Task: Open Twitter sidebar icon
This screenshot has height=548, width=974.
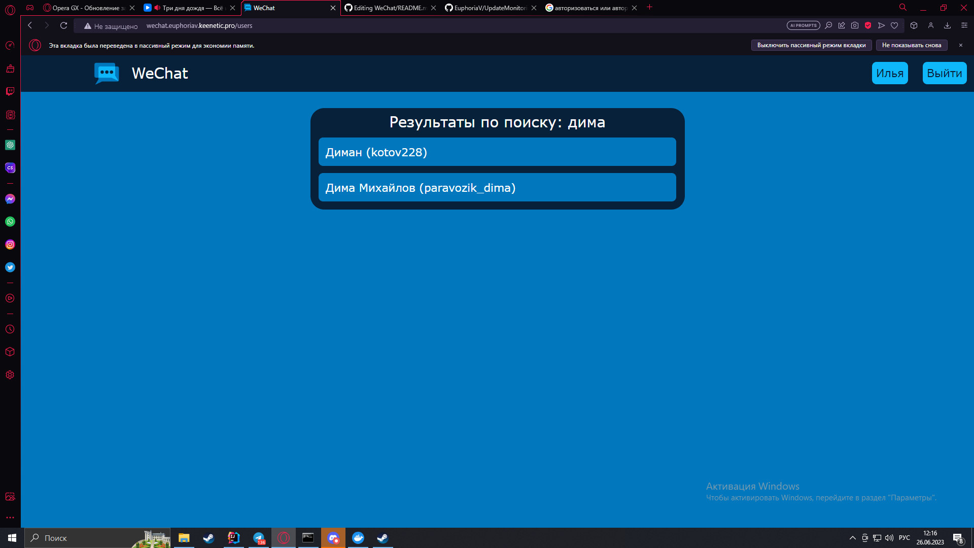Action: (x=10, y=267)
